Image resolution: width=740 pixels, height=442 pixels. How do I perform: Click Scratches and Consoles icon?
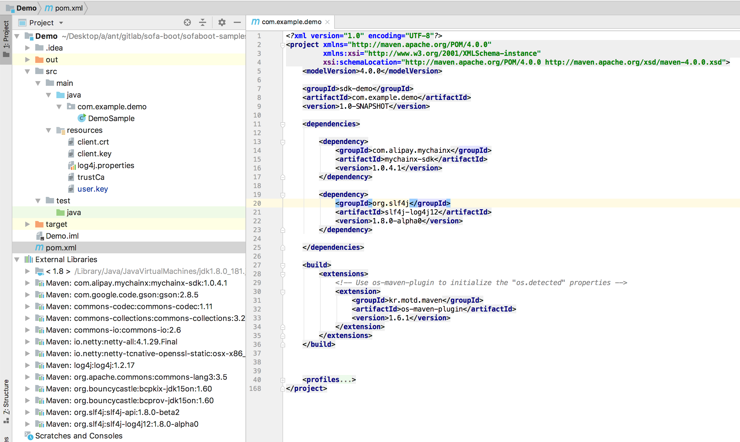(x=29, y=436)
